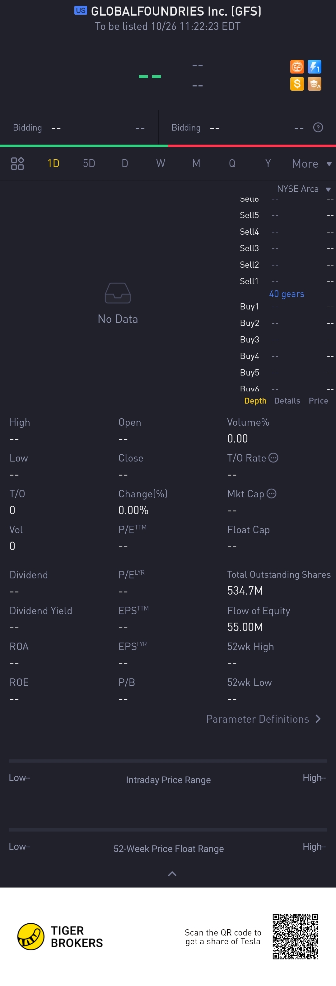Open the chart layout grid icon
The height and width of the screenshot is (986, 336).
click(x=18, y=163)
